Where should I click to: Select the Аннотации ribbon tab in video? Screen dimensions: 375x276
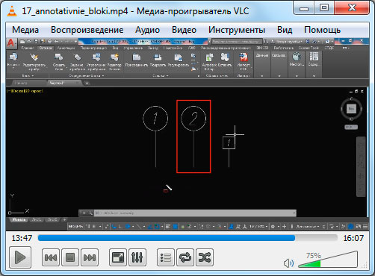tap(66, 48)
